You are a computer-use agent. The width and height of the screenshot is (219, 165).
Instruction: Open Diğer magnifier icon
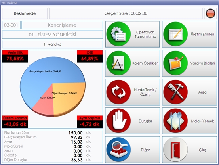118,150
